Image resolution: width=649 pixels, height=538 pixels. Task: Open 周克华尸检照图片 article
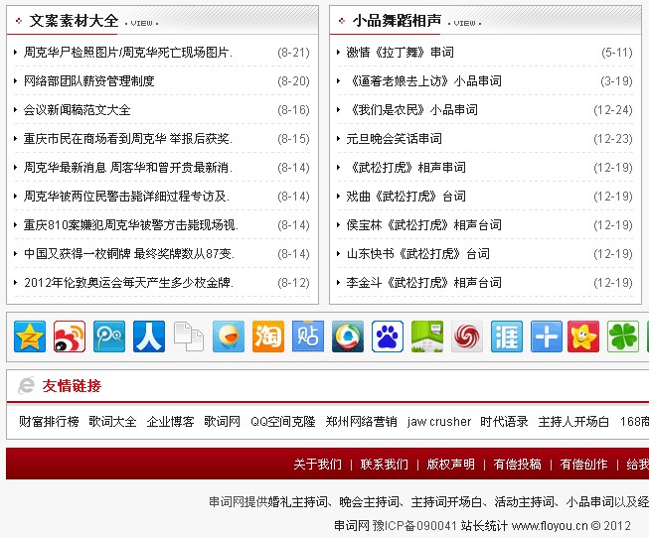128,52
